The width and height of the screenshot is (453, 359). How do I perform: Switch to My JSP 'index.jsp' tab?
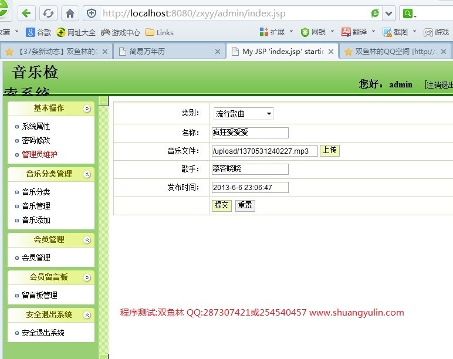click(x=282, y=52)
